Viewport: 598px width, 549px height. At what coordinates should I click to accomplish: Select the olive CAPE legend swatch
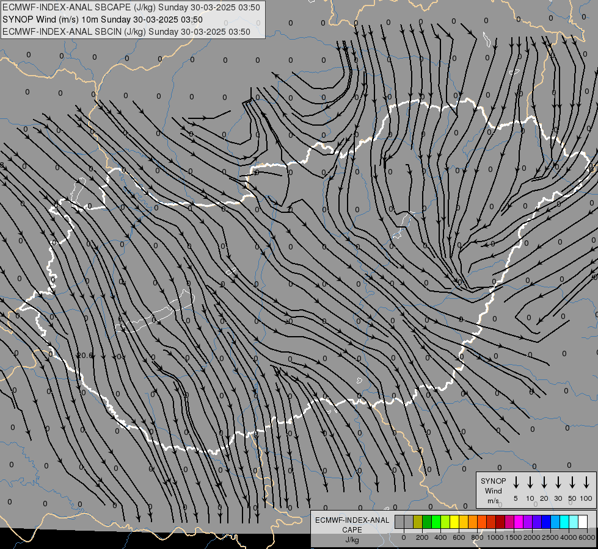pos(418,522)
